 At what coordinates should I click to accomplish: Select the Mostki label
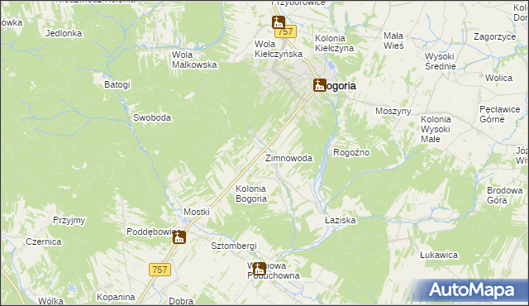point(197,212)
